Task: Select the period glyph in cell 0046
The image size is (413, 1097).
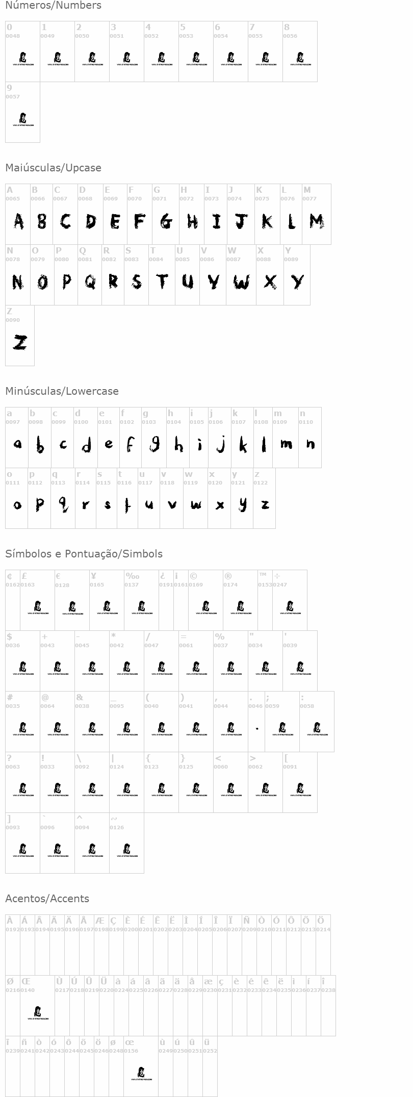Action: [256, 728]
